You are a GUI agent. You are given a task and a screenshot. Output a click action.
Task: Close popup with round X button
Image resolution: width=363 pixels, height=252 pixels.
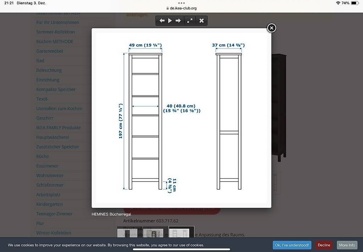point(272,28)
